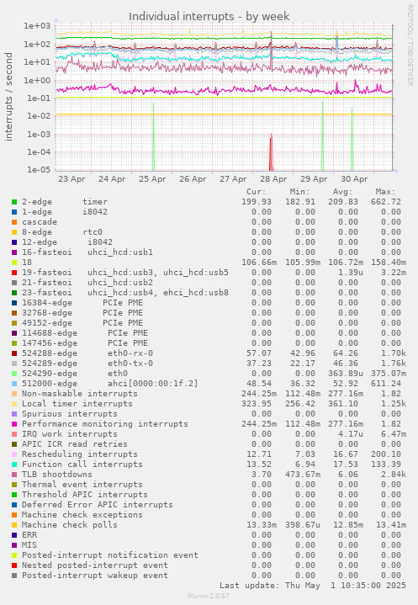Click the dark red eth0-rx-0 legend swatch
The width and height of the screenshot is (418, 605).
tap(14, 353)
